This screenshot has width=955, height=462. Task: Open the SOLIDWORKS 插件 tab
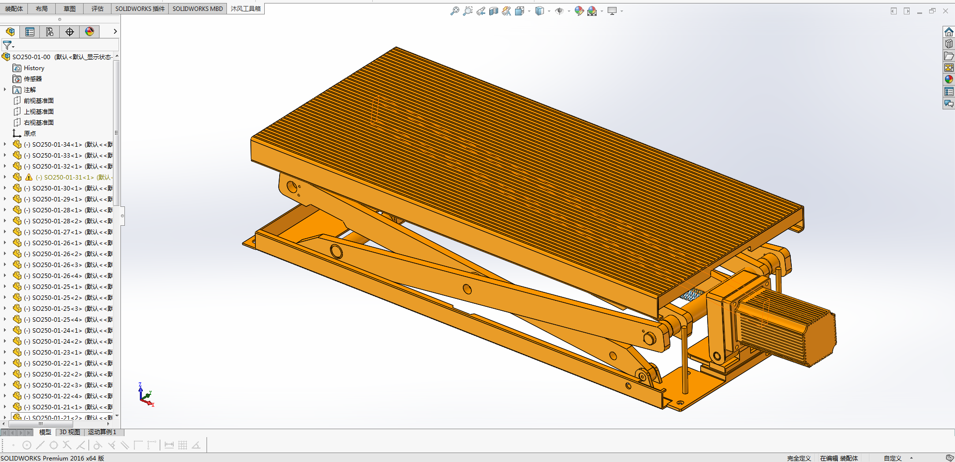point(140,9)
